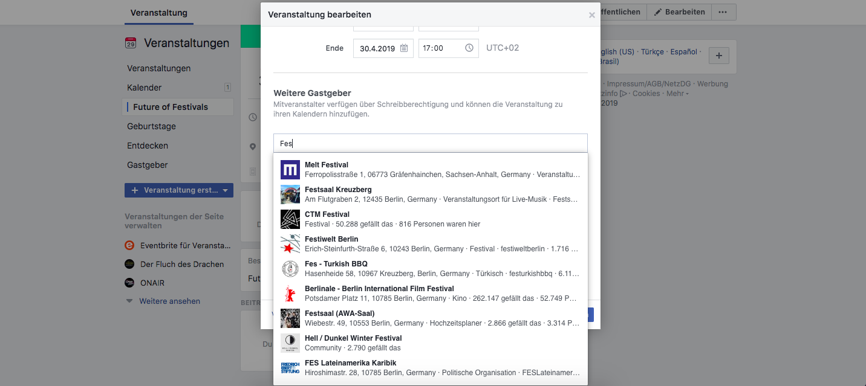
Task: Select Berlinale - Berlin International Film Festival
Action: coord(431,294)
